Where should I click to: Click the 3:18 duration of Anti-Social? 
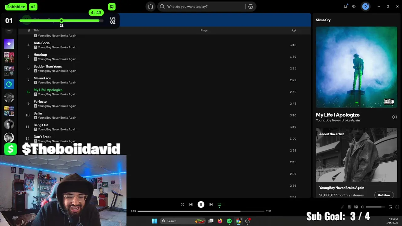[x=293, y=45]
